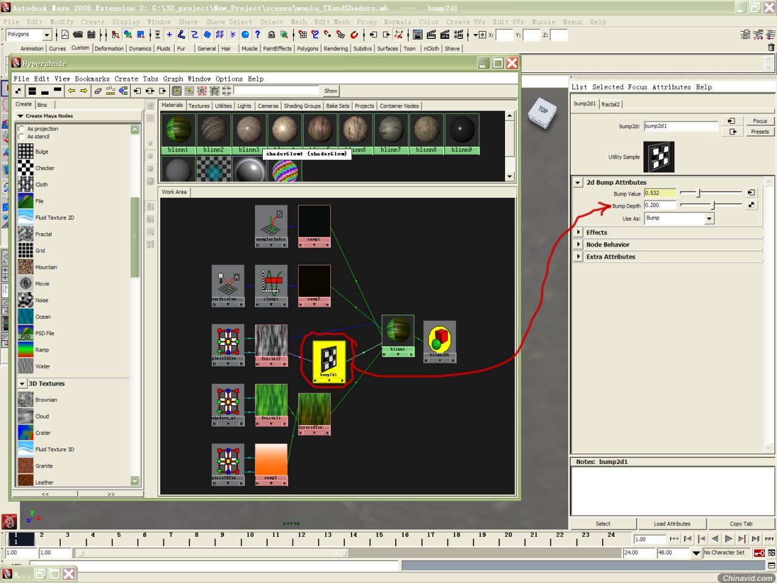Select the blinn1 material swatch

[178, 130]
